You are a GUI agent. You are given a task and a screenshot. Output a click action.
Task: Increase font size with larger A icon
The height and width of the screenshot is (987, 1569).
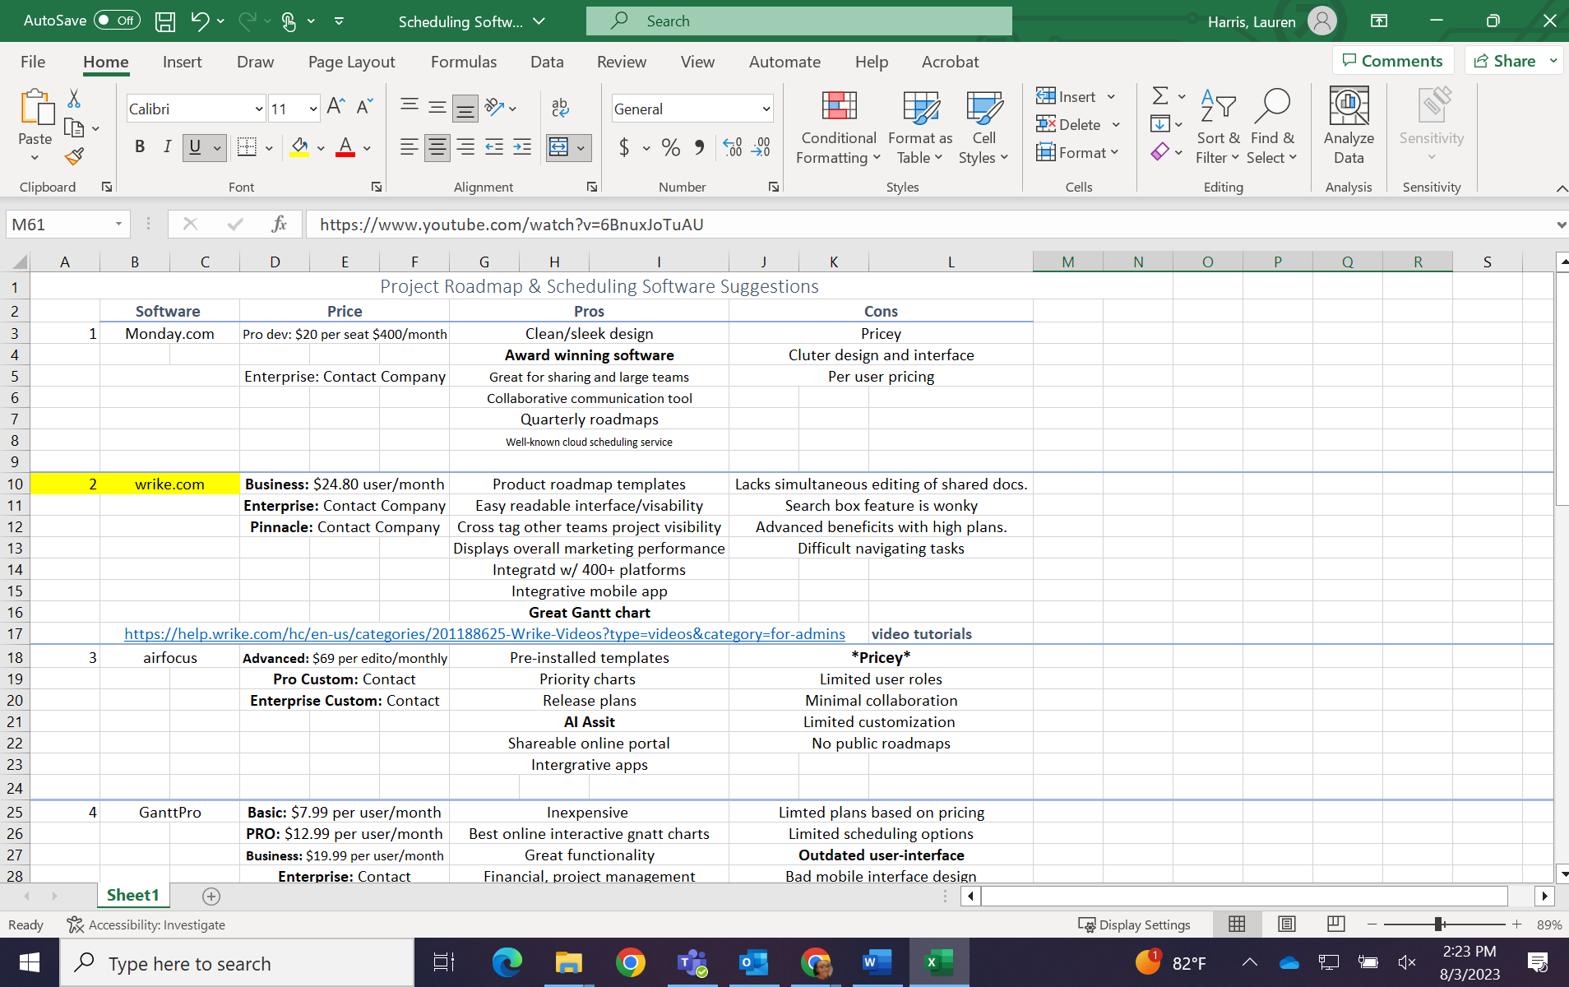coord(336,107)
